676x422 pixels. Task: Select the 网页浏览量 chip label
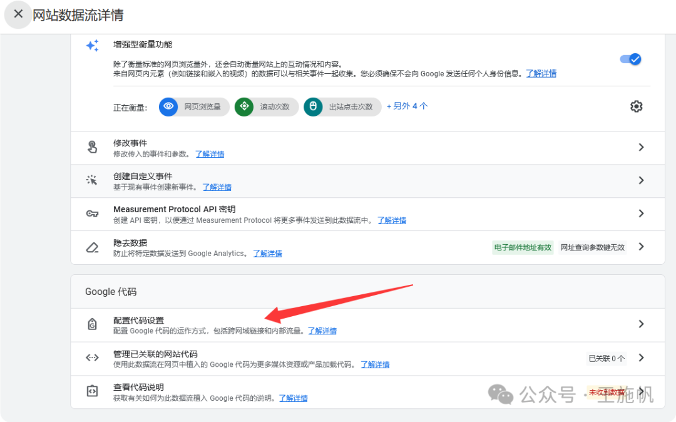(202, 107)
